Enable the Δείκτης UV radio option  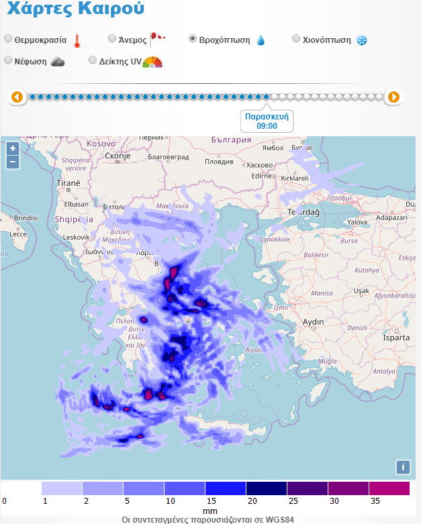pos(93,60)
